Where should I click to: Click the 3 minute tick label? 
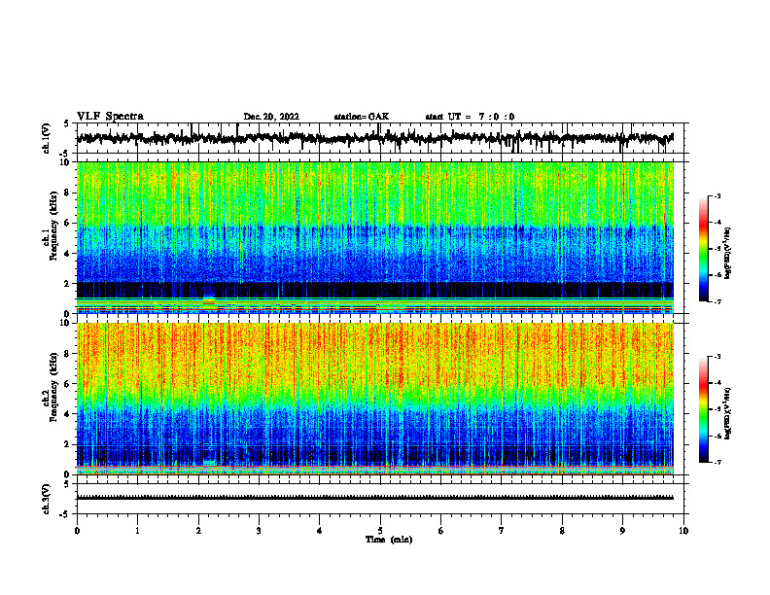coord(259,531)
